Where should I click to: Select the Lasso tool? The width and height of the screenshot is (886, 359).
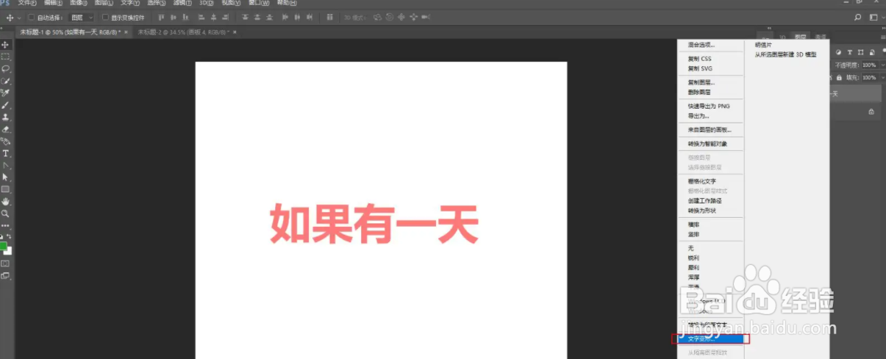6,68
